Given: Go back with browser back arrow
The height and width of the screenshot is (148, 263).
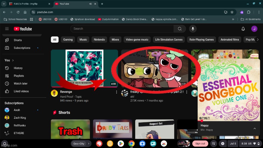Looking at the screenshot, I should point(4,12).
